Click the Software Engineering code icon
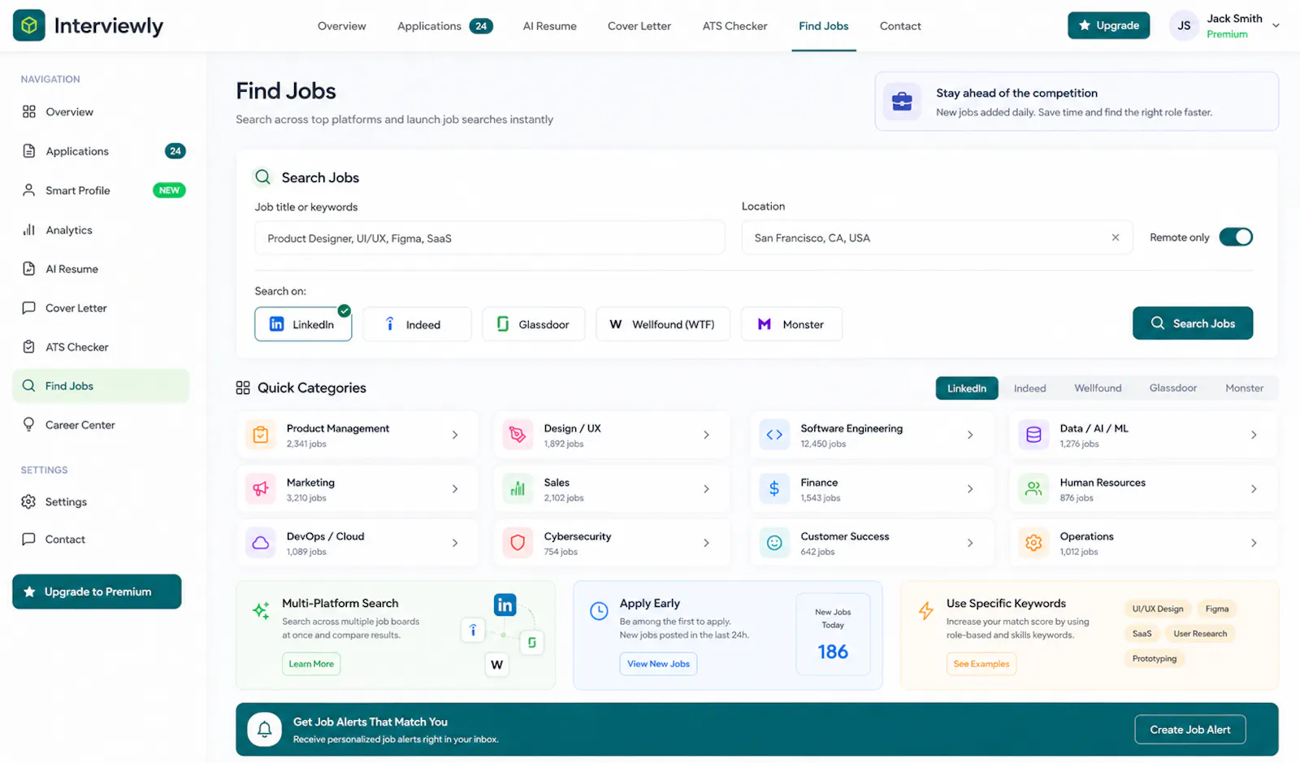 pos(774,436)
